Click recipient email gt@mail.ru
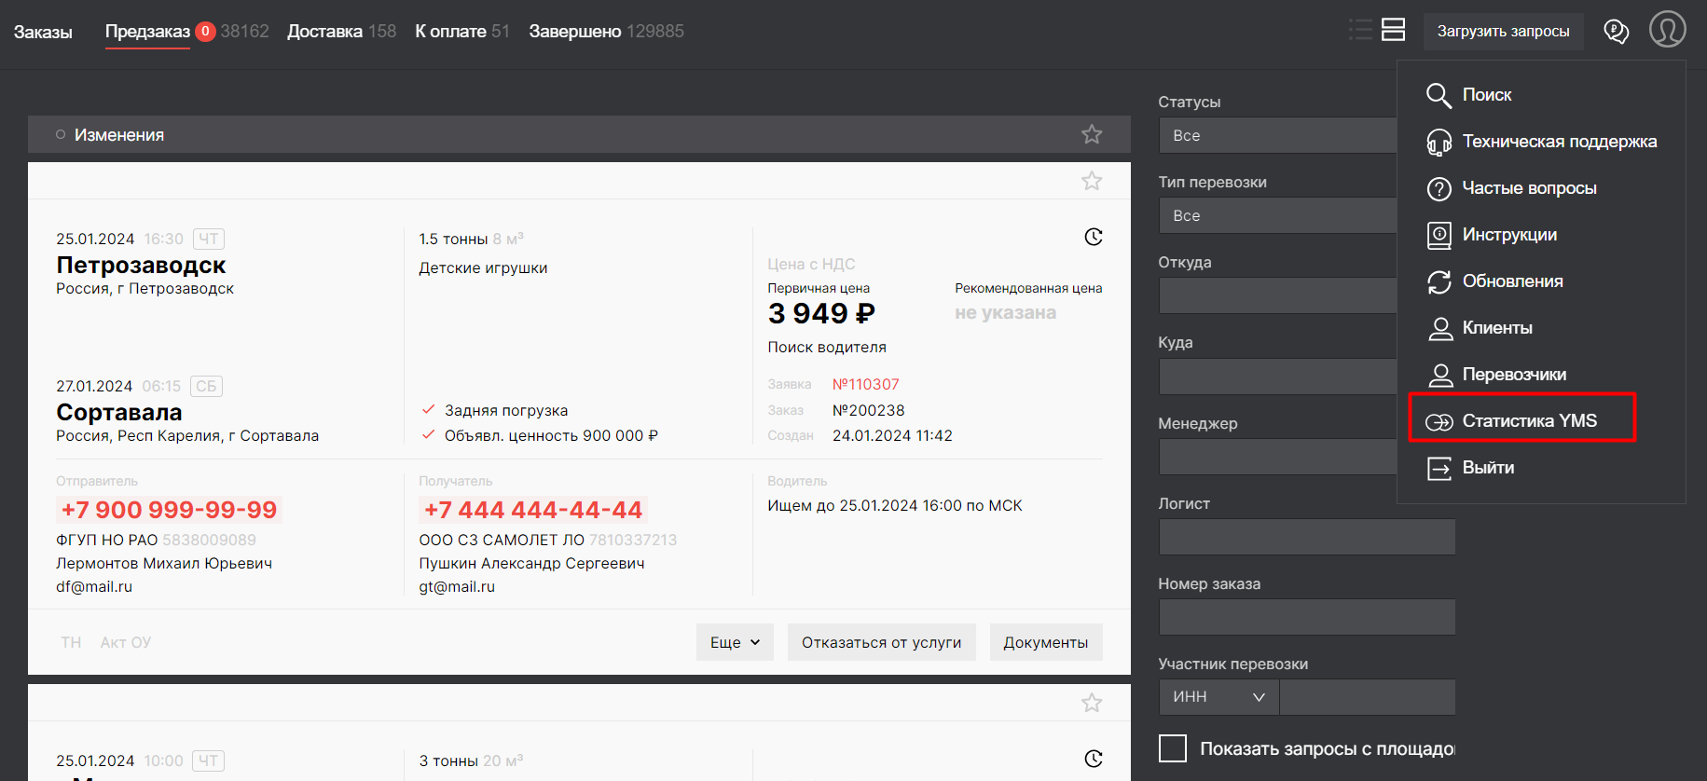 (x=457, y=587)
